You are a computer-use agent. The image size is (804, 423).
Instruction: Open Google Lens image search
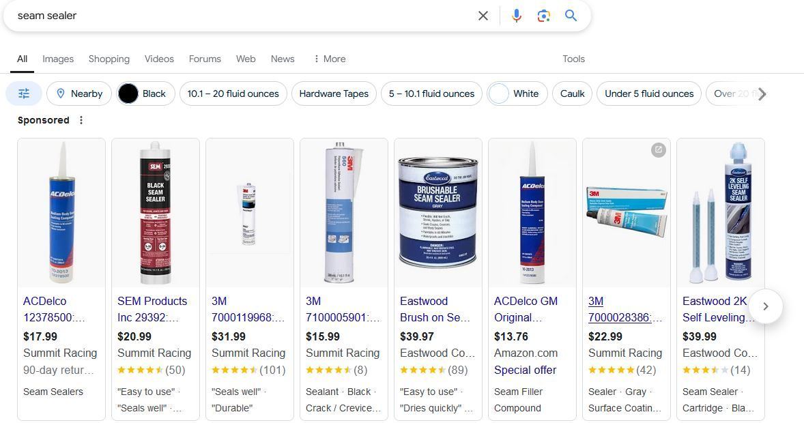(544, 16)
